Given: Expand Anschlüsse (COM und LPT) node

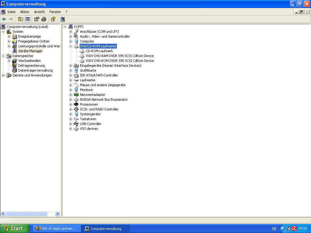Looking at the screenshot, I should tap(70, 32).
